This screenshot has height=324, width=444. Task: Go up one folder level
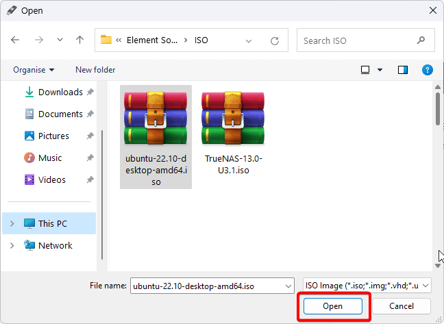click(x=80, y=40)
